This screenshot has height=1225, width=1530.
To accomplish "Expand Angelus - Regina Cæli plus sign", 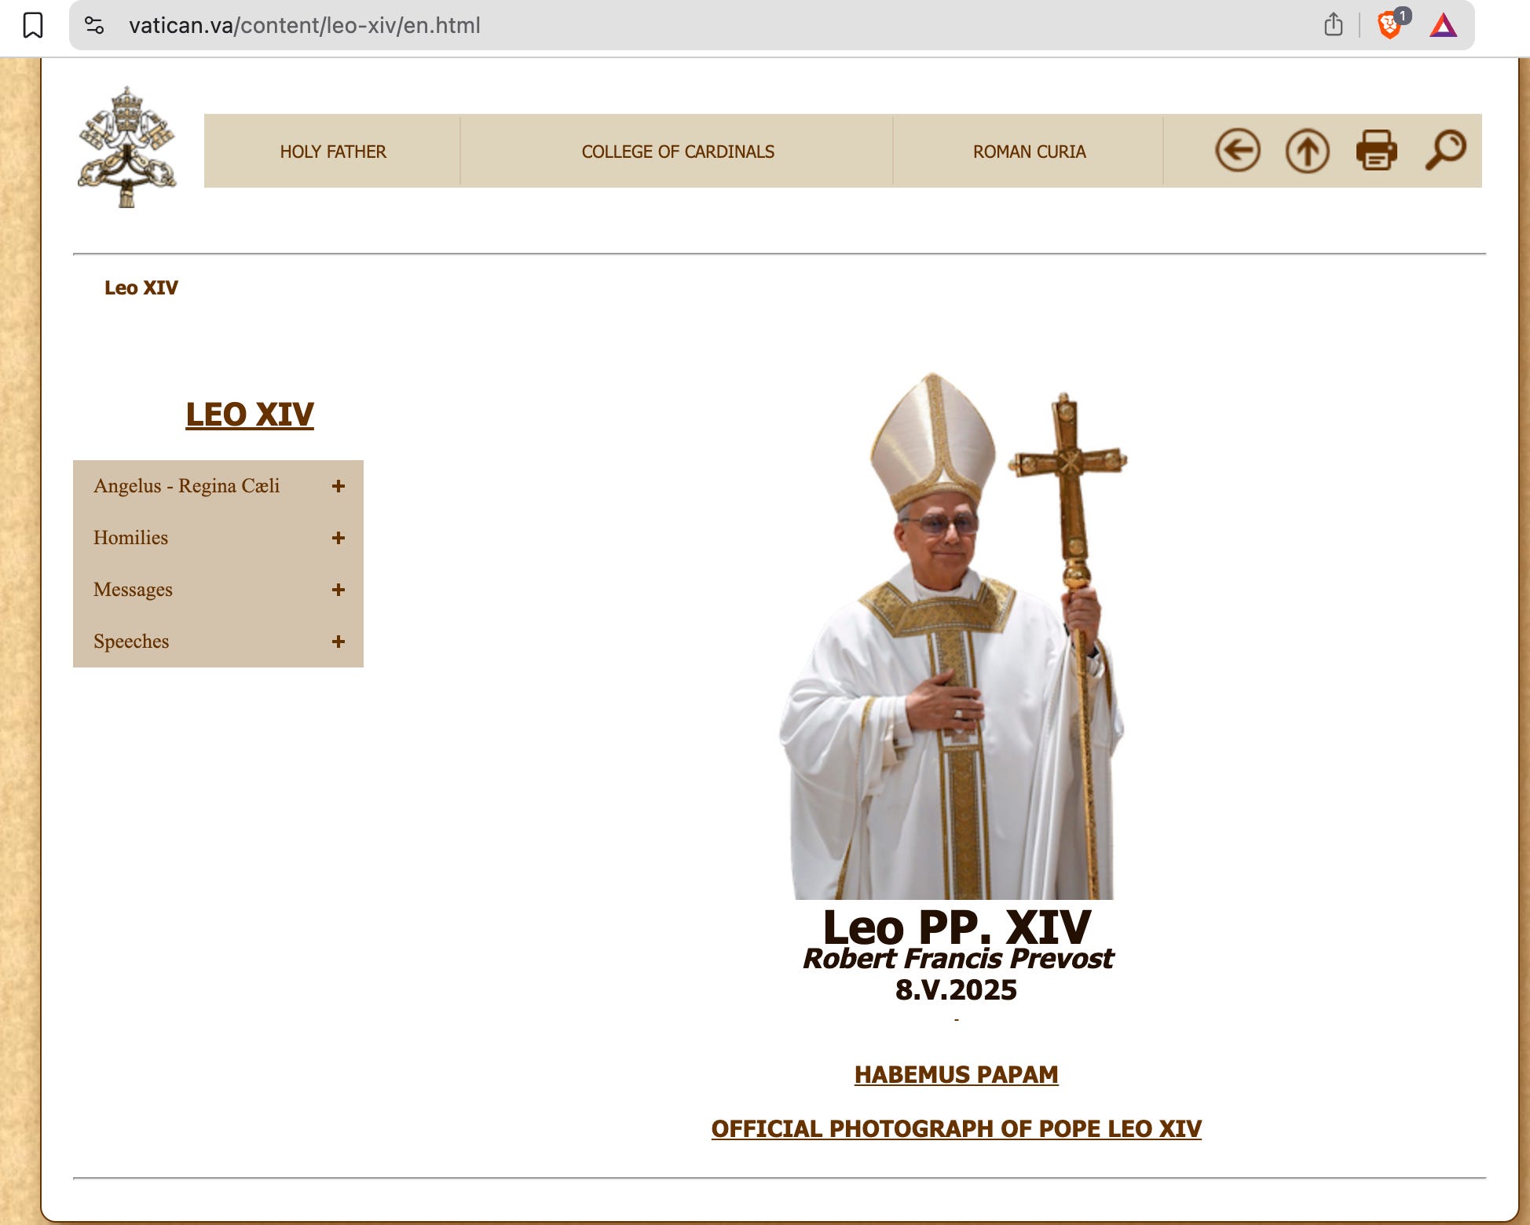I will coord(339,486).
